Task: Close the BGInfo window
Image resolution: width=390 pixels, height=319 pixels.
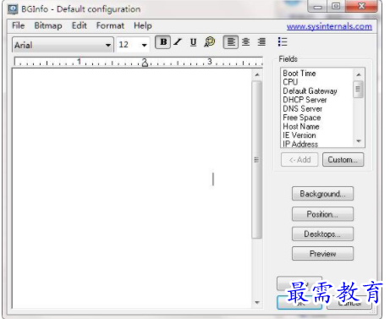Action: coord(361,6)
